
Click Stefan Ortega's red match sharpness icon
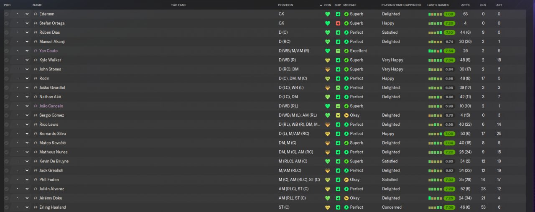[338, 23]
